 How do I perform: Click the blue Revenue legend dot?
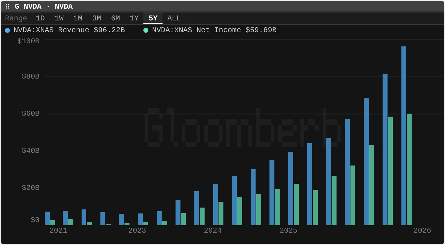pyautogui.click(x=8, y=30)
